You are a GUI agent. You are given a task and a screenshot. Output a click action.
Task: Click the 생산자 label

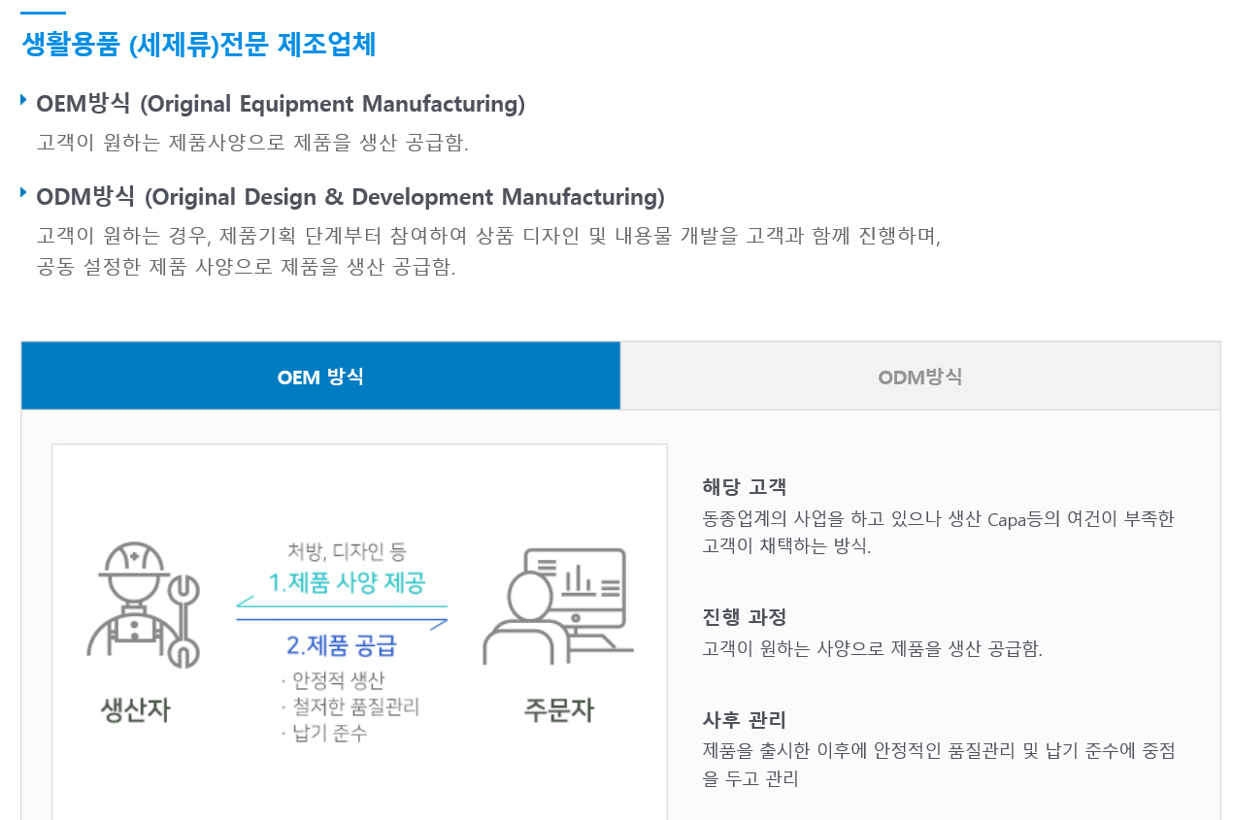(136, 710)
